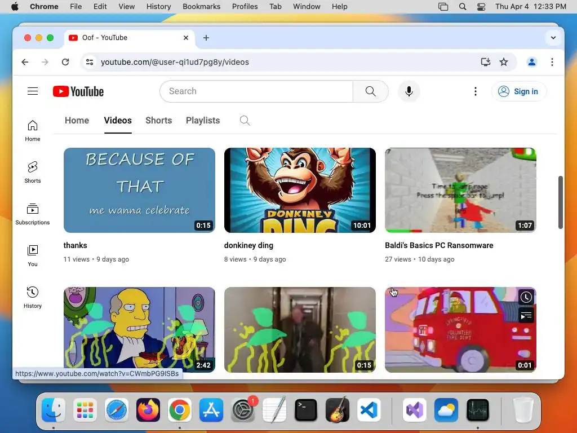
Task: Open Subscriptions in the sidebar
Action: pos(33,214)
